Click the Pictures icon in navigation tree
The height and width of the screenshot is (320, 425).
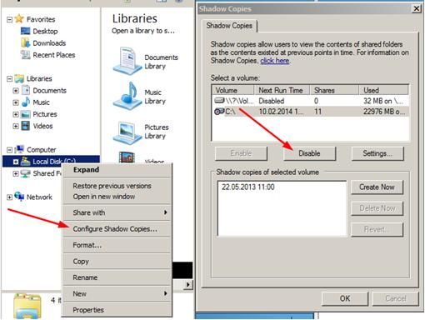click(26, 114)
